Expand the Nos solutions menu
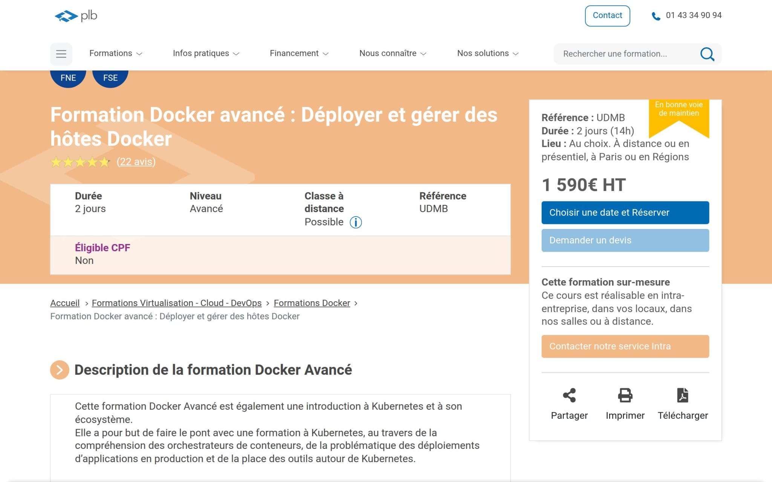This screenshot has width=772, height=482. pyautogui.click(x=488, y=53)
